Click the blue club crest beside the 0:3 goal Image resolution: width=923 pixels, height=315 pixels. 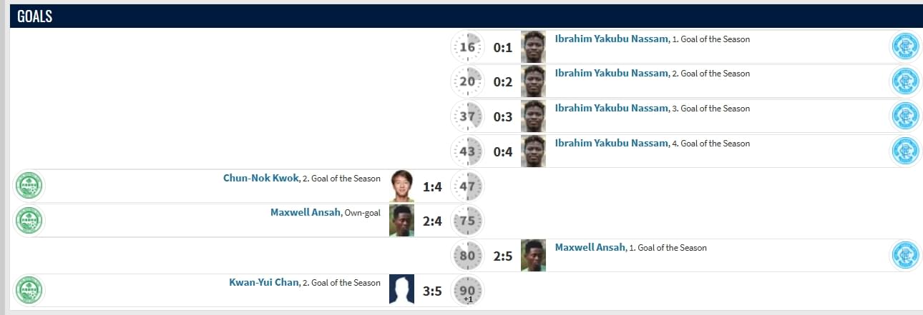905,116
